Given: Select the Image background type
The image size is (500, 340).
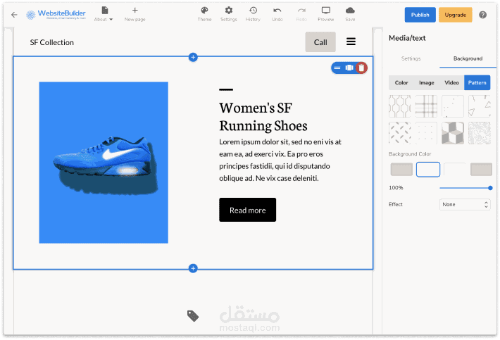Looking at the screenshot, I should point(426,83).
